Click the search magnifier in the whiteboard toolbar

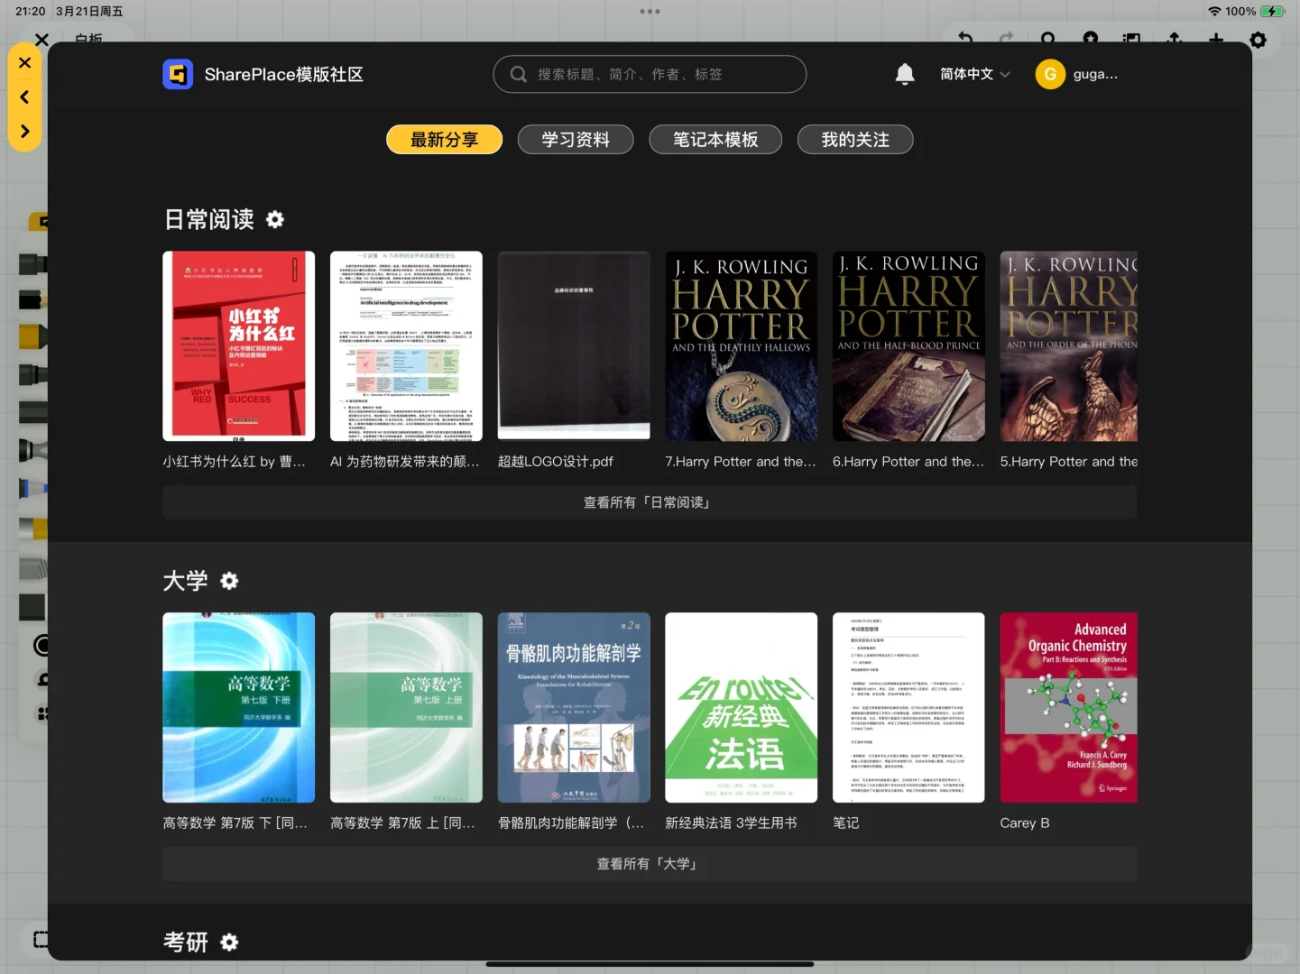[x=1047, y=41]
